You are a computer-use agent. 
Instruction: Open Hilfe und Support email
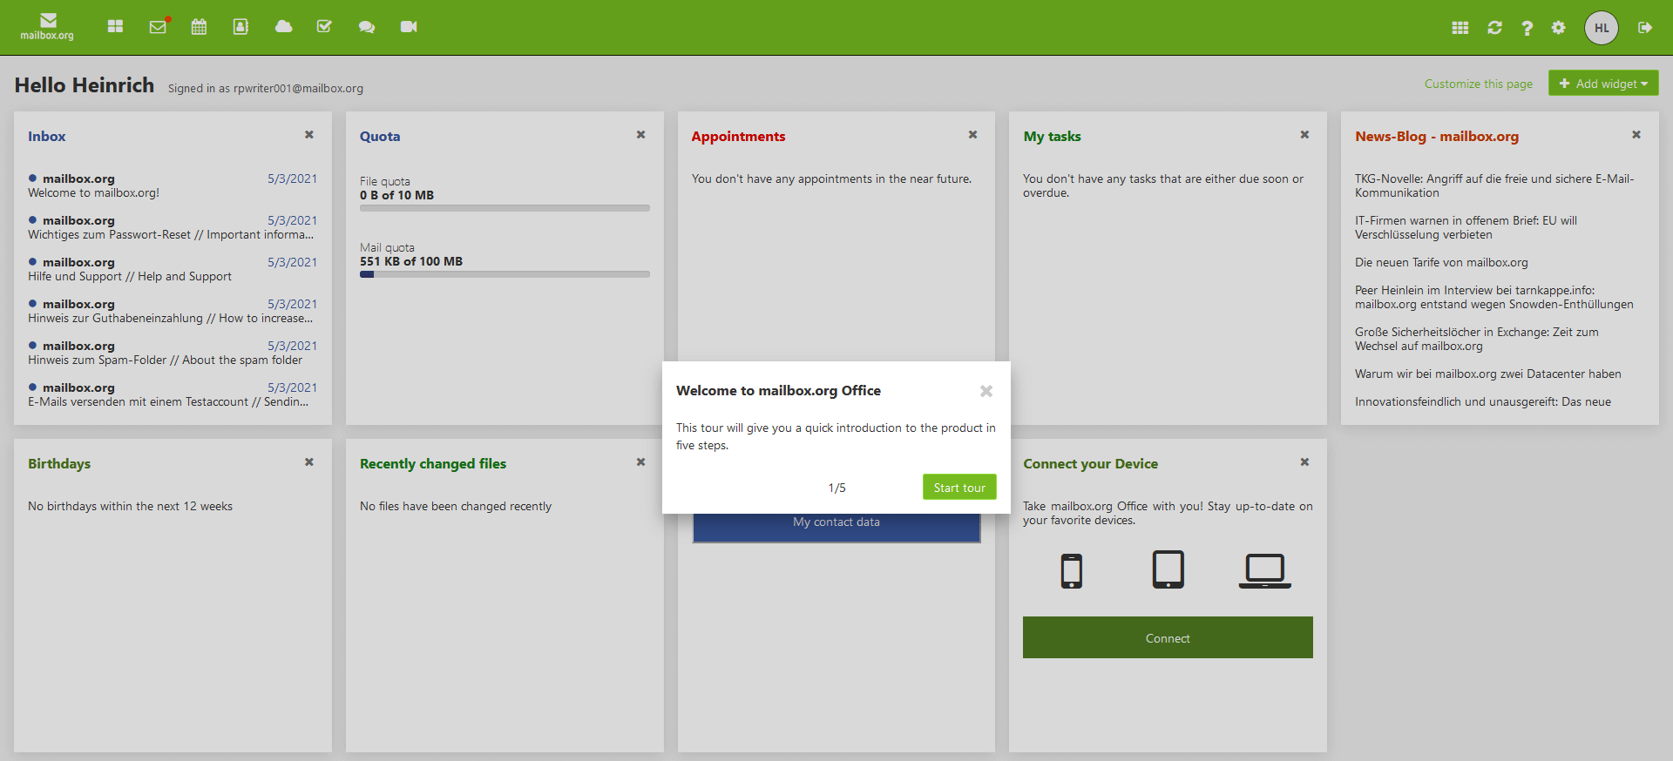click(173, 269)
